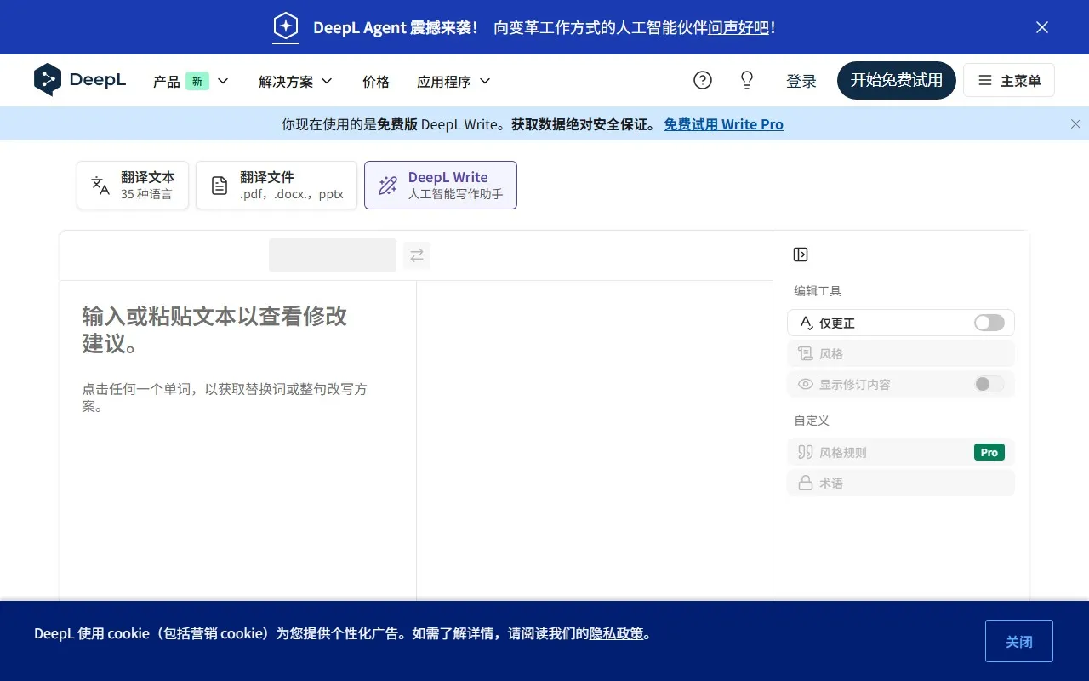This screenshot has width=1089, height=681.
Task: Open the 应用程序 dropdown menu
Action: coord(453,81)
